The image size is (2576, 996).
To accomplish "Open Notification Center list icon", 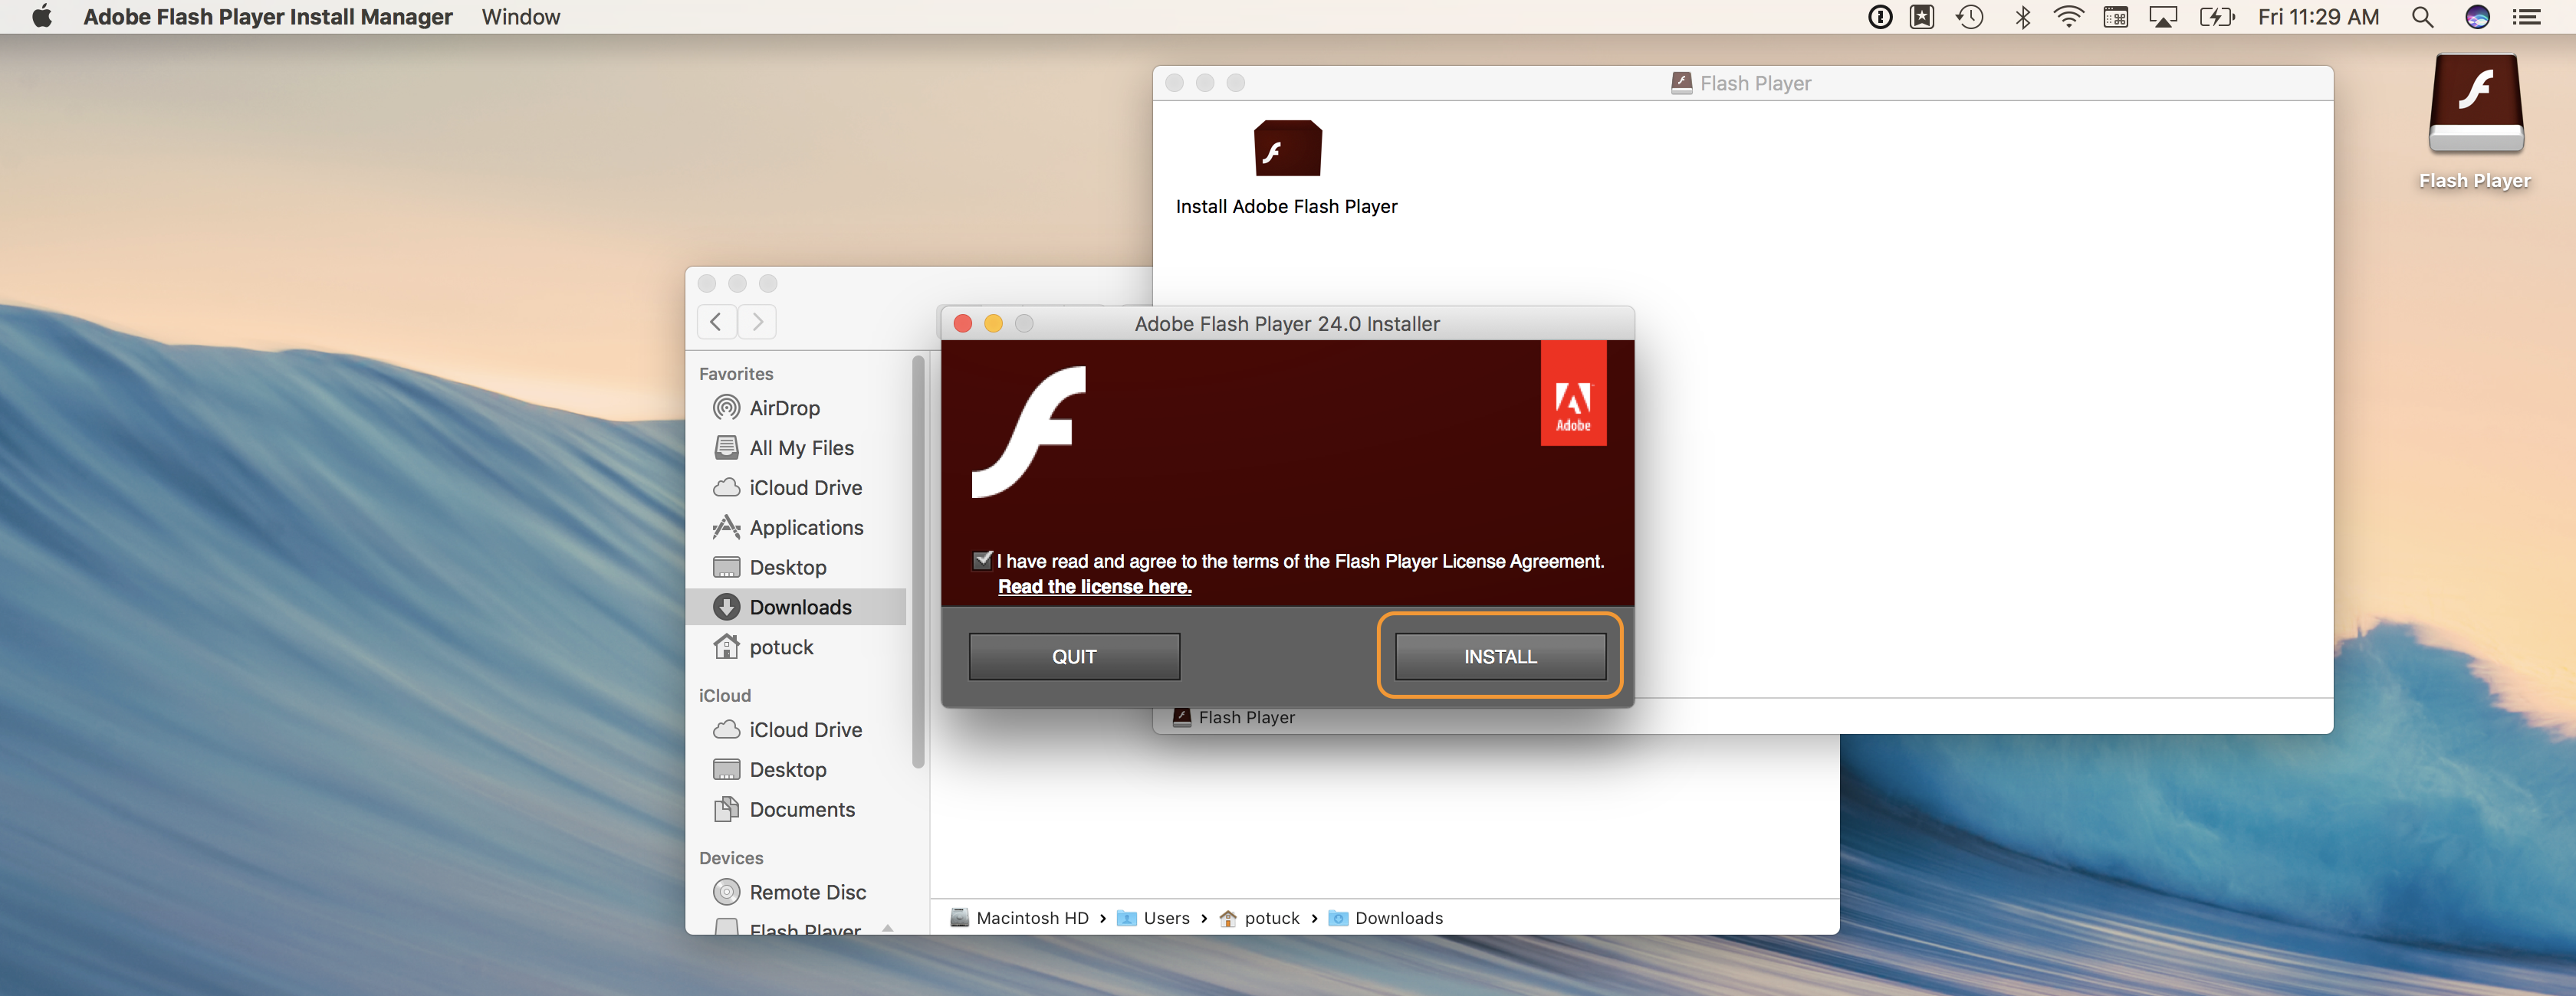I will coord(2527,17).
